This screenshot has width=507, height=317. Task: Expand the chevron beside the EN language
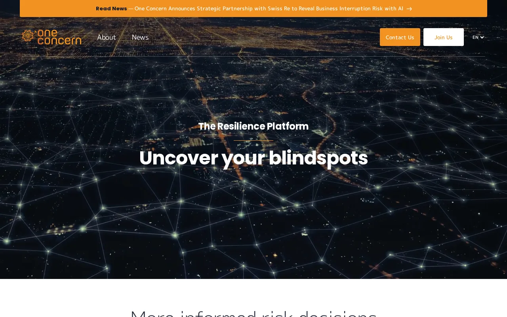pos(482,37)
